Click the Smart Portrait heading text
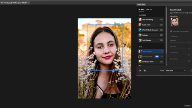192x108 pixels. pyautogui.click(x=175, y=10)
